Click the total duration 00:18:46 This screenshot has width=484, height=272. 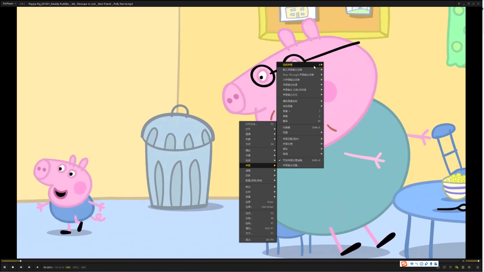(60, 267)
